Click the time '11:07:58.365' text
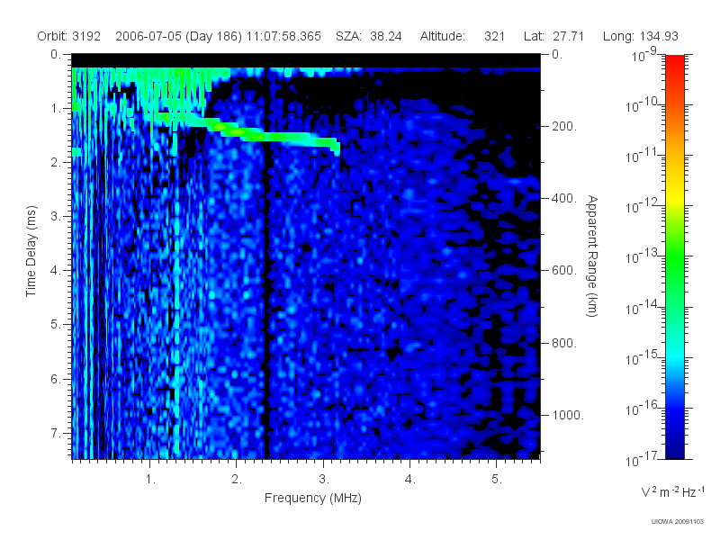This screenshot has width=720, height=540. (x=283, y=36)
